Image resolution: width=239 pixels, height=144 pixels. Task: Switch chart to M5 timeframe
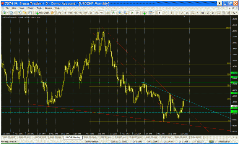(65, 13)
